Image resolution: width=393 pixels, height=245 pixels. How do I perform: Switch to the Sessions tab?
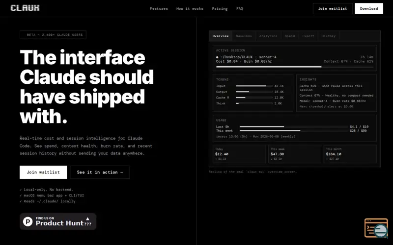click(244, 36)
